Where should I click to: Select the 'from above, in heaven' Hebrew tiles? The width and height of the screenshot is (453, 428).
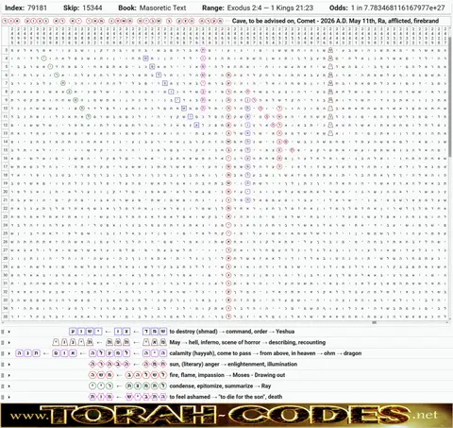tap(109, 353)
